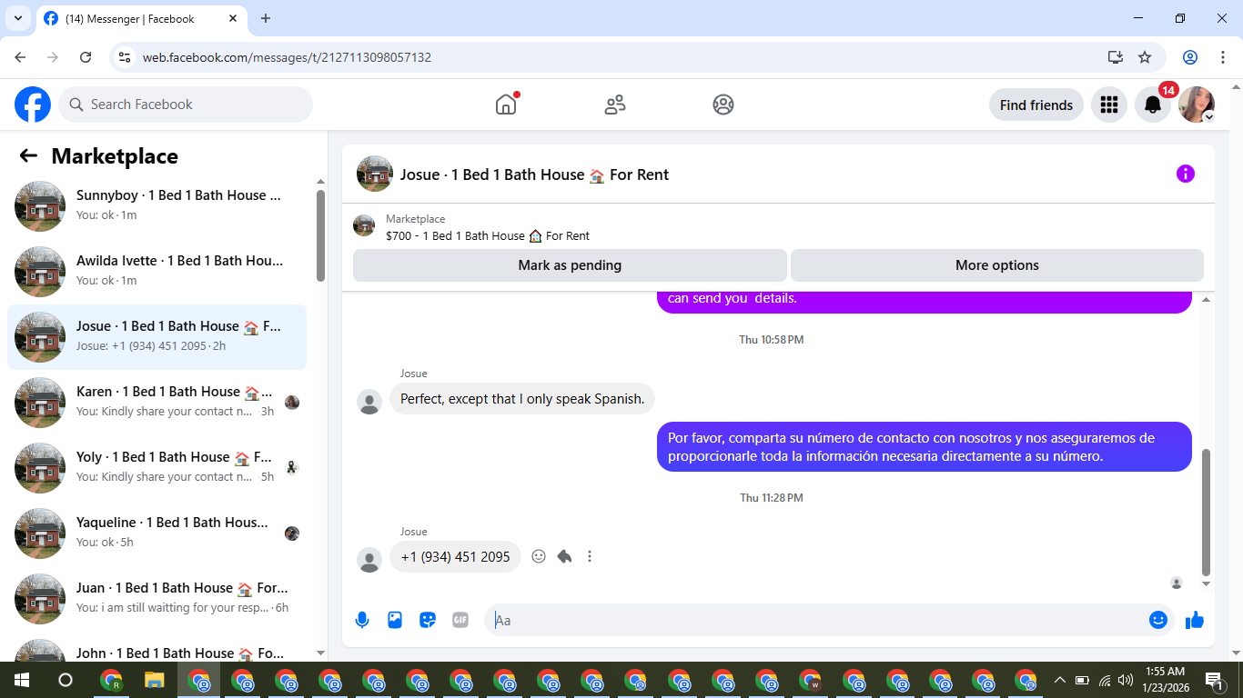
Task: Click the "+1 (934) 451 2095" message bubble
Action: [x=455, y=557]
